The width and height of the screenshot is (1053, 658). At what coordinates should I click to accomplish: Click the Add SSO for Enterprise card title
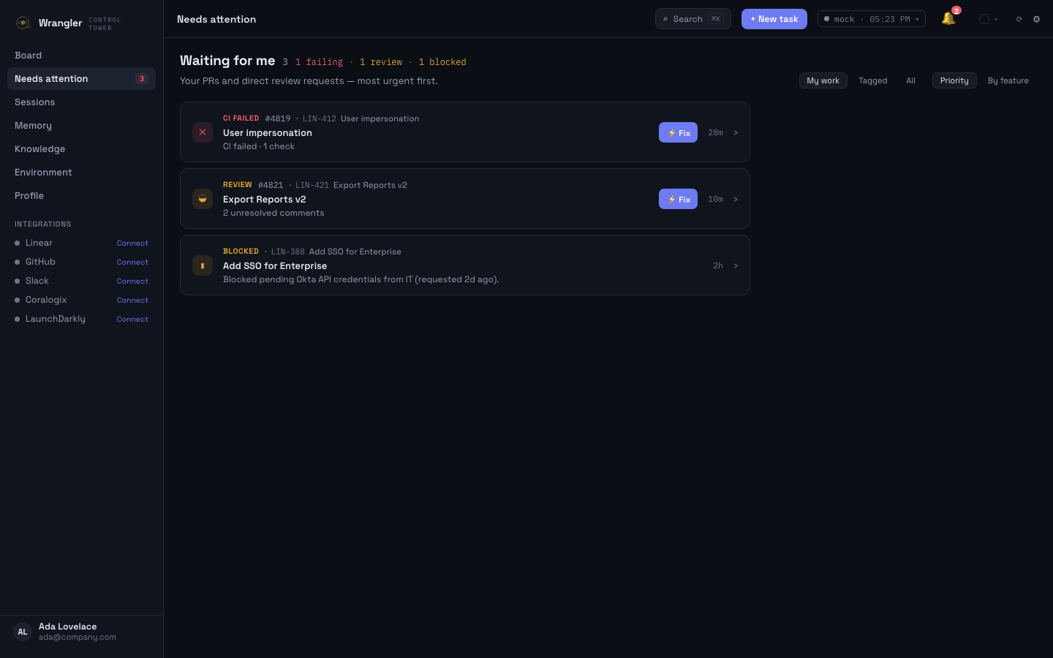pos(275,265)
